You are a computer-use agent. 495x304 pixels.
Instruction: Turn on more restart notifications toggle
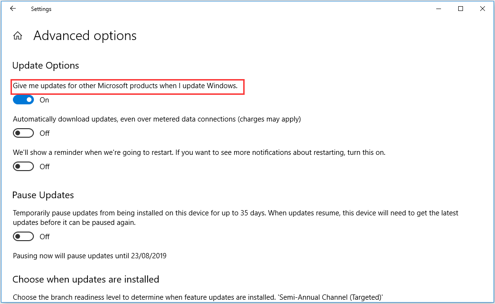click(23, 166)
